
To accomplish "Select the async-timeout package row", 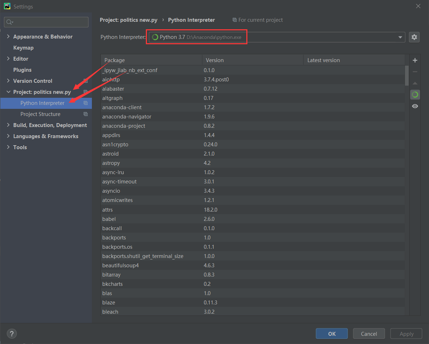I will [253, 182].
